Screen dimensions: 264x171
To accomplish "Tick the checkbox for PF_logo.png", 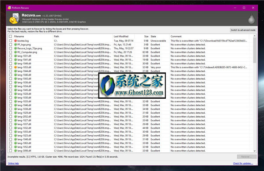I will tap(11, 45).
